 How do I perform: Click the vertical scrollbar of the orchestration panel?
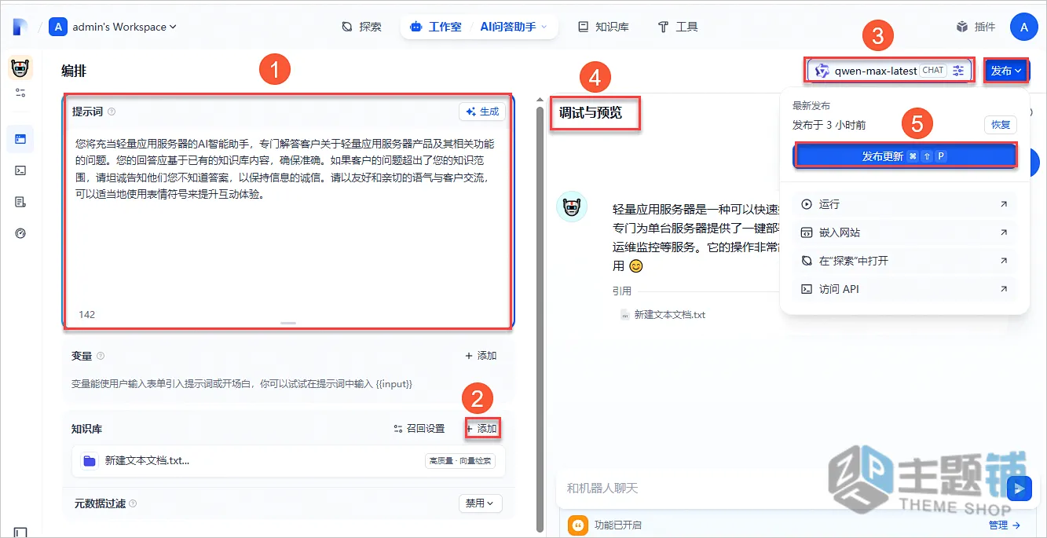tap(539, 318)
